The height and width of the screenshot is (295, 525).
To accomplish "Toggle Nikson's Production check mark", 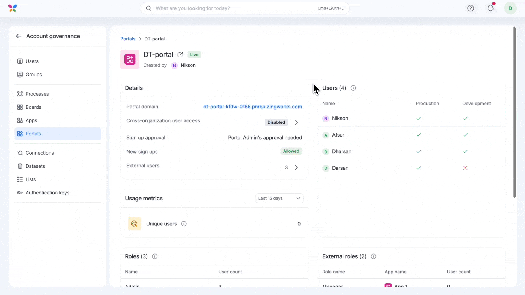I will [418, 118].
